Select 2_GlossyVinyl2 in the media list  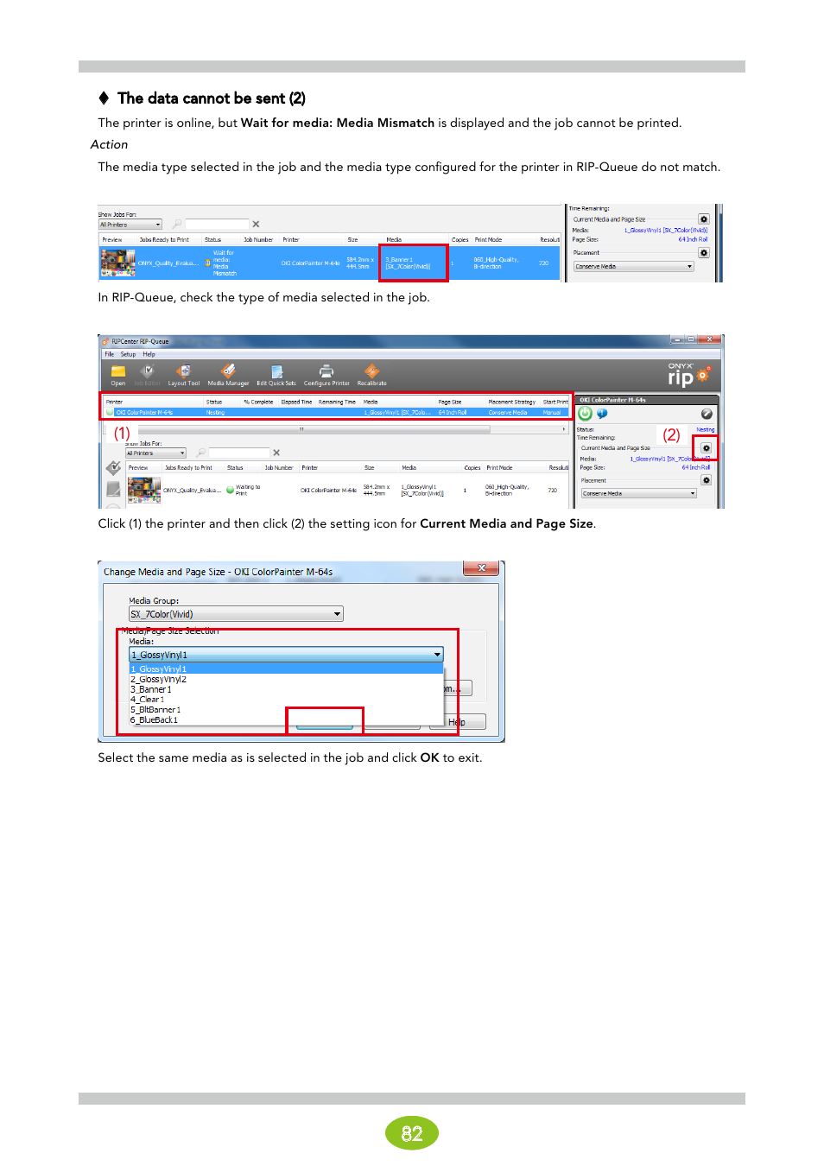pyautogui.click(x=286, y=679)
